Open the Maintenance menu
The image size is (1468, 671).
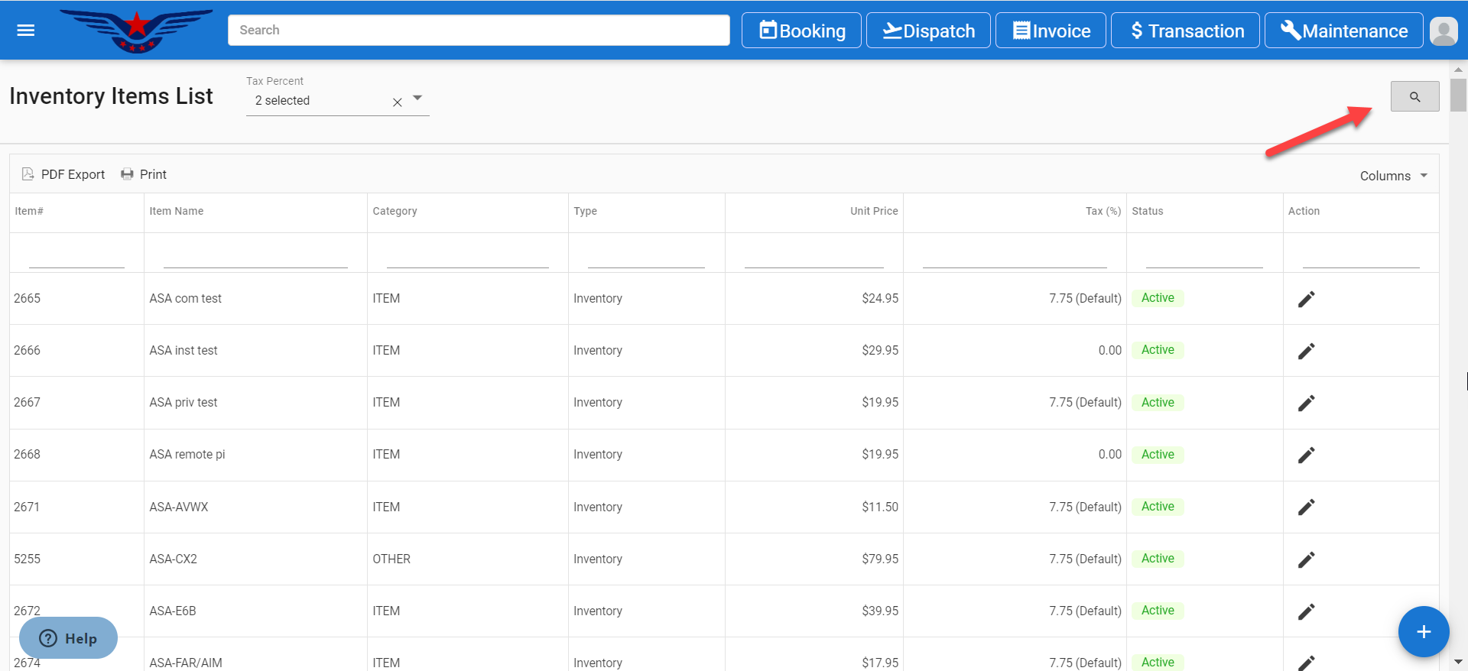pos(1343,31)
